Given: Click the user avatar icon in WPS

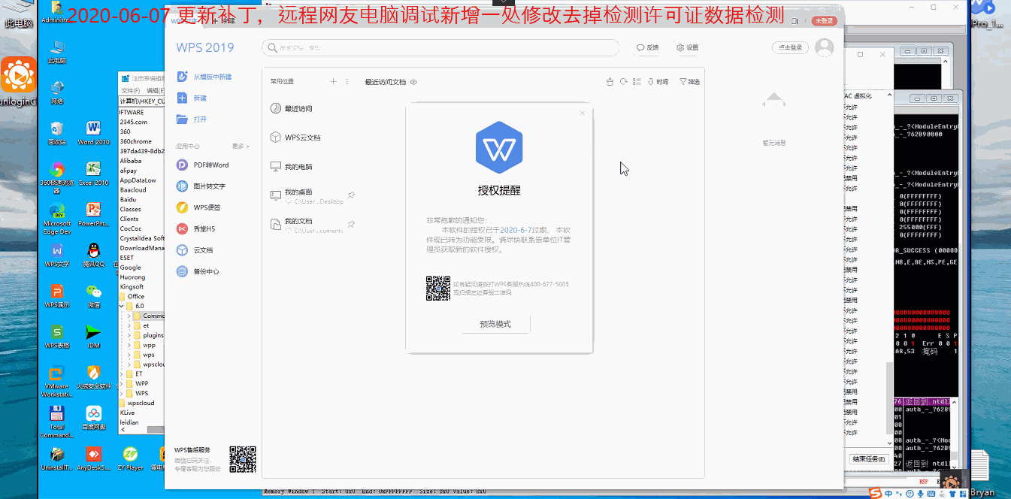Looking at the screenshot, I should click(825, 47).
